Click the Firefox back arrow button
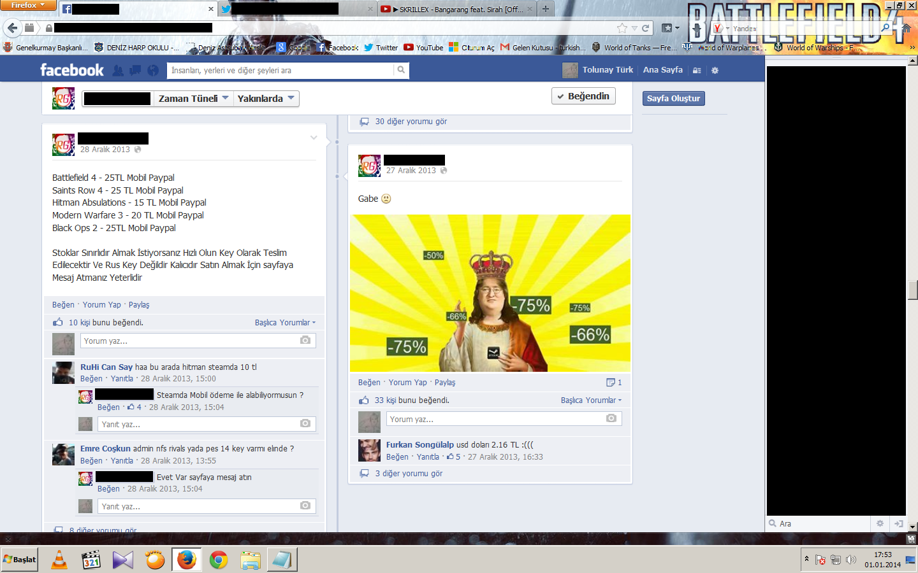This screenshot has width=918, height=573. pos(12,28)
